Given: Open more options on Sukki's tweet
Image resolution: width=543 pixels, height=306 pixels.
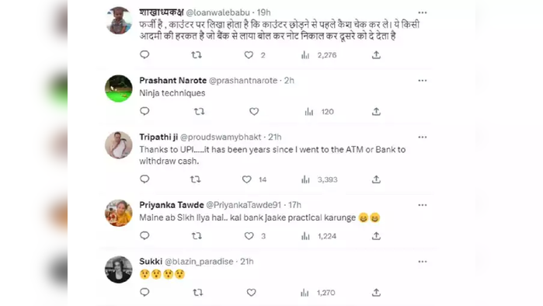Looking at the screenshot, I should 422,262.
